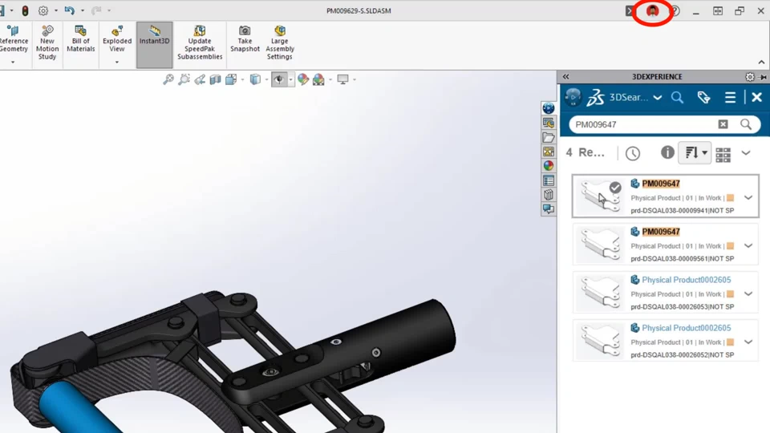Expand chevron on prd-DSQAL038-00026053 result

tap(748, 294)
